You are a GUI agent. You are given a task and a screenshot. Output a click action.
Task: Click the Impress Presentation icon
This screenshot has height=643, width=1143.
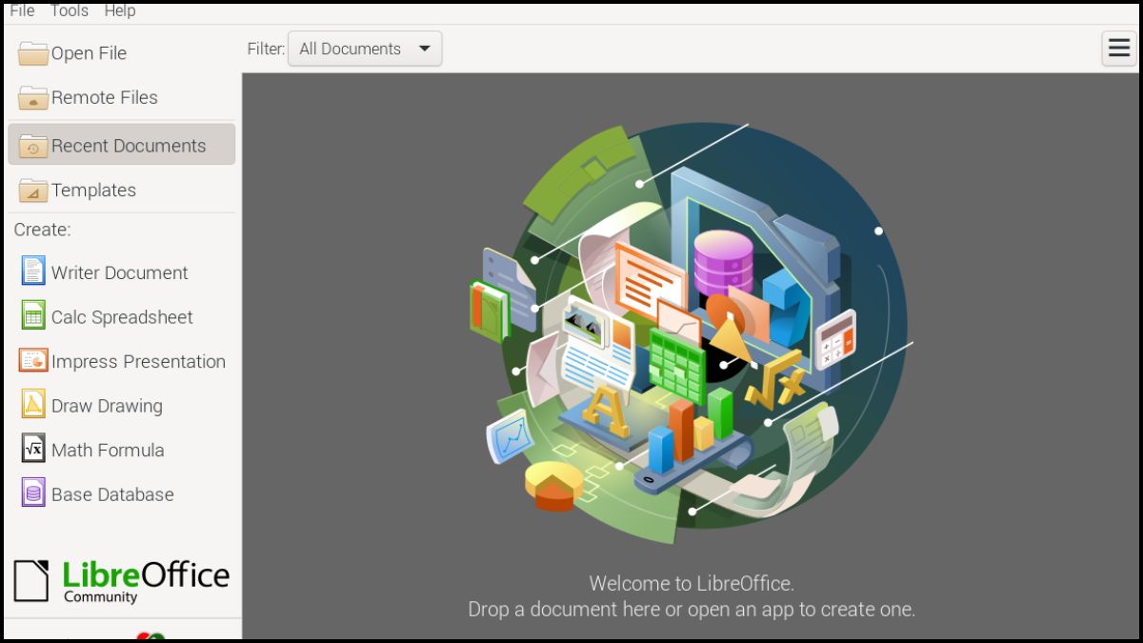pos(33,361)
